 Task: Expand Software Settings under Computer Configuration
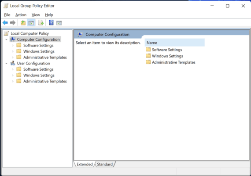[x=13, y=45]
